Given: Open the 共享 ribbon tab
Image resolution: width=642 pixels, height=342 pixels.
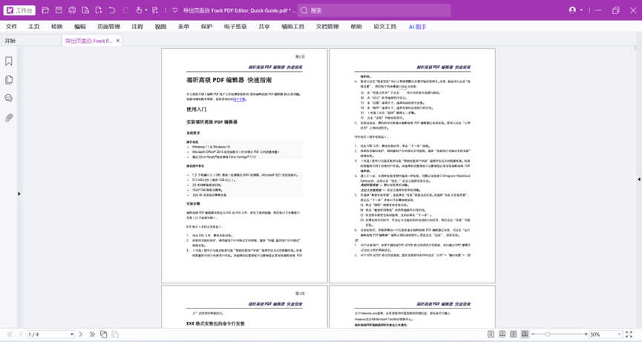Looking at the screenshot, I should 264,27.
